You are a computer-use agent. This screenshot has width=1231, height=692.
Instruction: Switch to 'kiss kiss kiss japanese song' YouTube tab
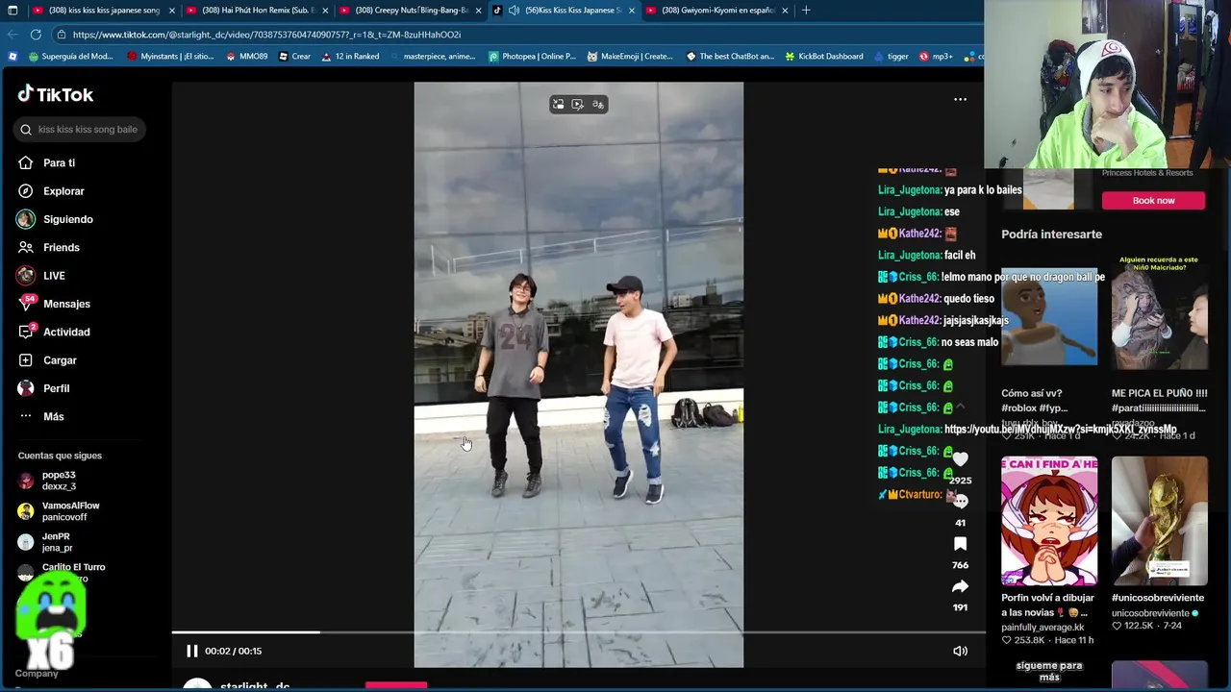point(104,11)
